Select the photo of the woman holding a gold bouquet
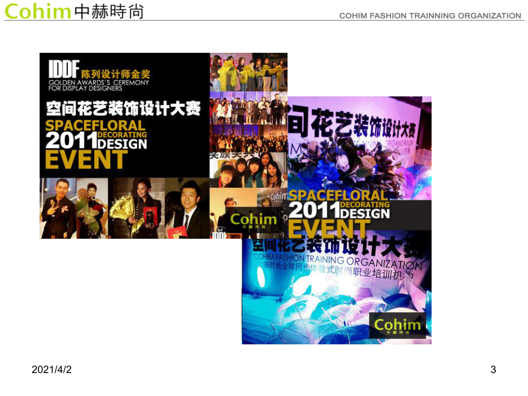The height and width of the screenshot is (396, 528). point(137,208)
